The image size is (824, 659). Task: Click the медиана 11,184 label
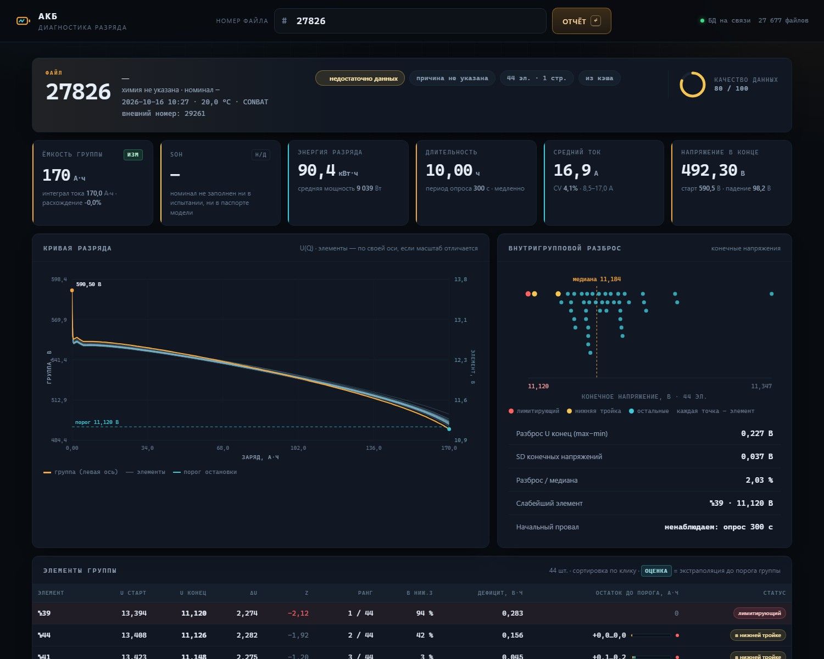tap(597, 280)
